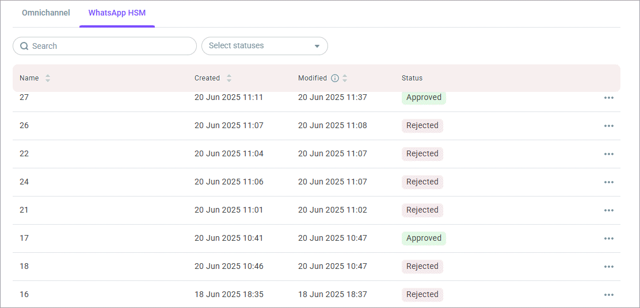
Task: Open the three-dots menu for row 18
Action: (609, 267)
